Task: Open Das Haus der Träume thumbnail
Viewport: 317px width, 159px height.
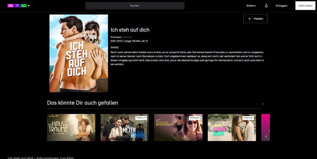Action: 71,128
